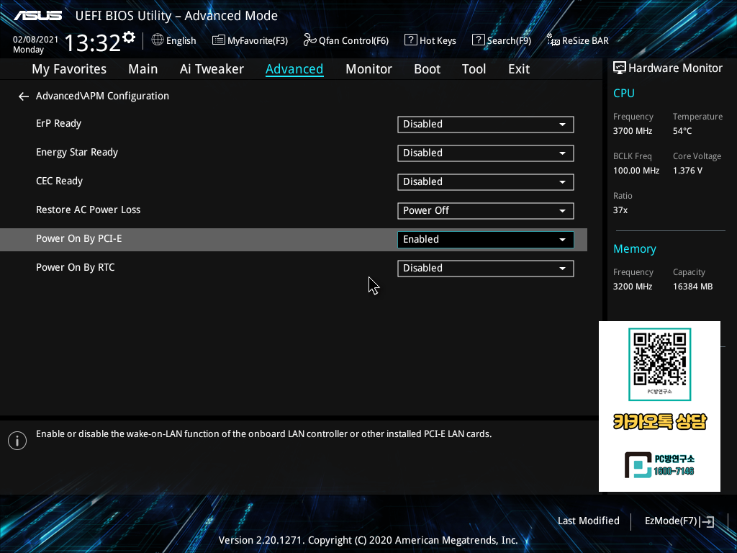Screen dimensions: 737x553
Task: Click the 37x ratio value
Action: 620,210
